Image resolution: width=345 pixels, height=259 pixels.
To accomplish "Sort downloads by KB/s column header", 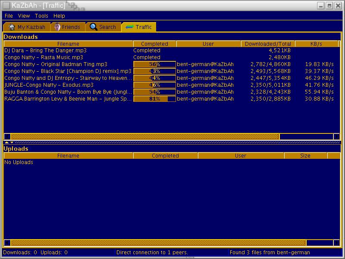I will pos(316,44).
